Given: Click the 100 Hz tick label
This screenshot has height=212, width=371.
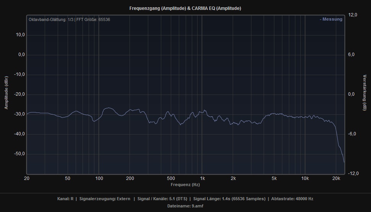Looking at the screenshot, I should tap(99, 178).
